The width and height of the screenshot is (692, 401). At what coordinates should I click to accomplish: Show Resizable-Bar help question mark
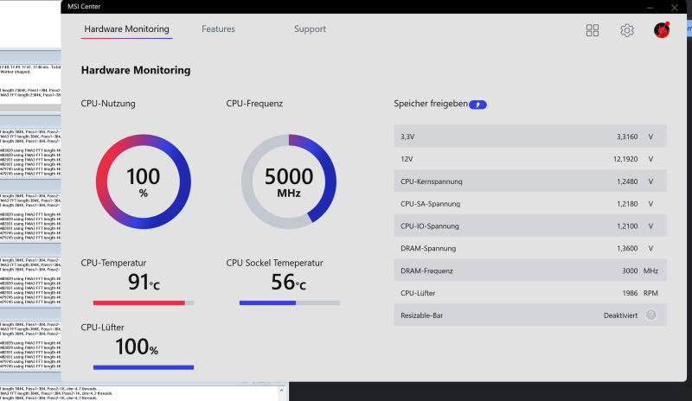(651, 315)
